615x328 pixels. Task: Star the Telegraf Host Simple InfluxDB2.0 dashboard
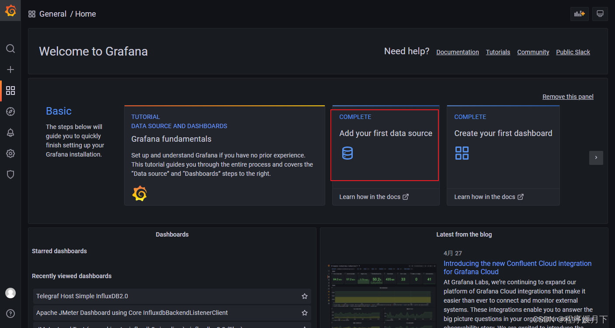pyautogui.click(x=305, y=296)
